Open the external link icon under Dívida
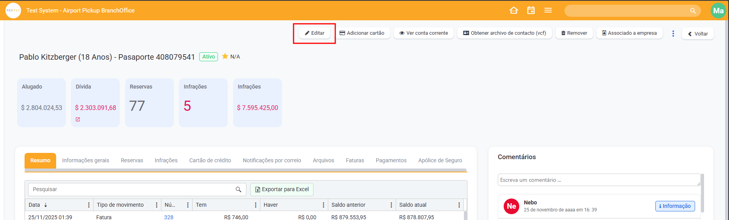729x220 pixels. pos(78,119)
